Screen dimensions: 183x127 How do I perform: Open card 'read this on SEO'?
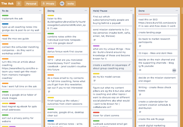[157, 23]
